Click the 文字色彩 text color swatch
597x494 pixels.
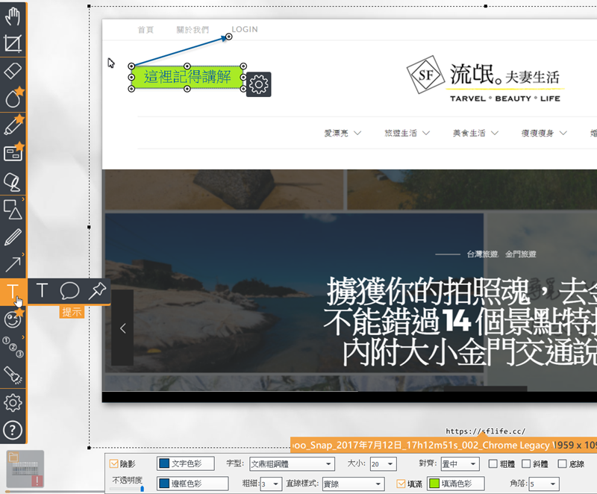[x=185, y=464]
